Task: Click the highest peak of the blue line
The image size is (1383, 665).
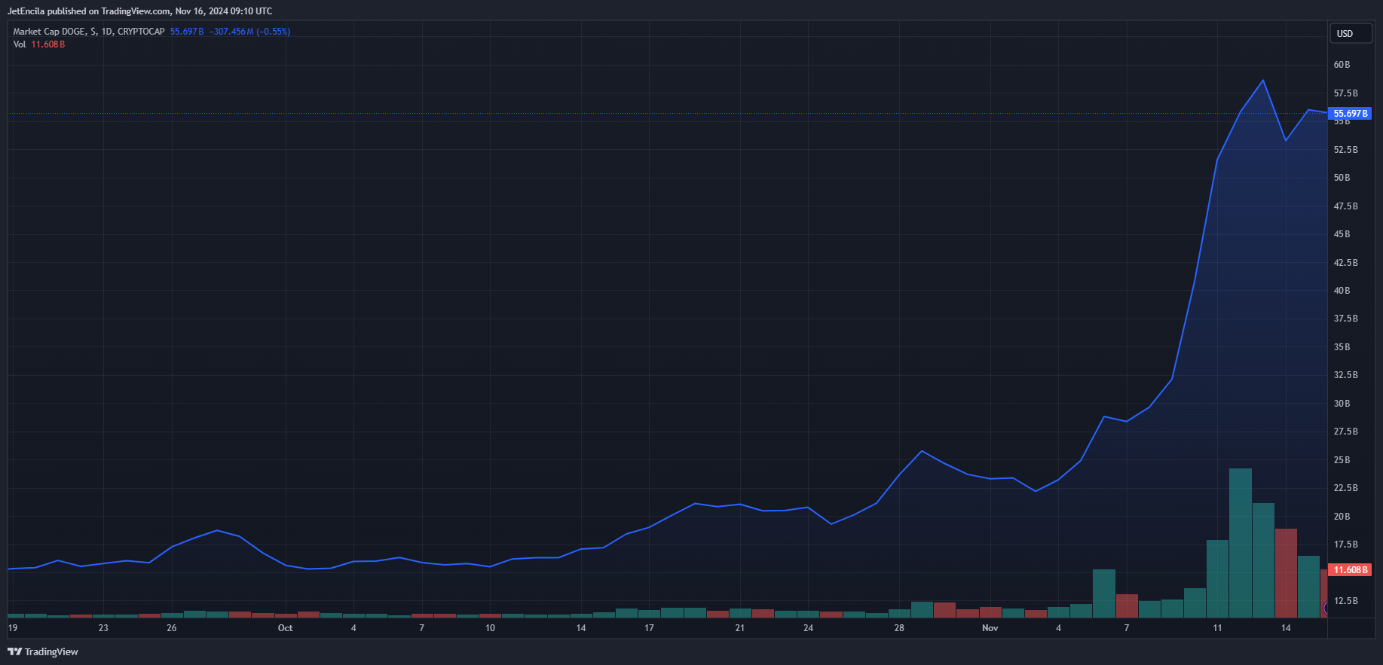Action: [x=1263, y=81]
